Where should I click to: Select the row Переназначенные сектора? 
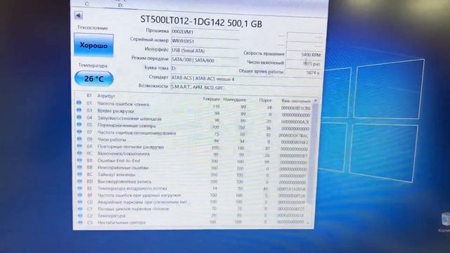193,126
